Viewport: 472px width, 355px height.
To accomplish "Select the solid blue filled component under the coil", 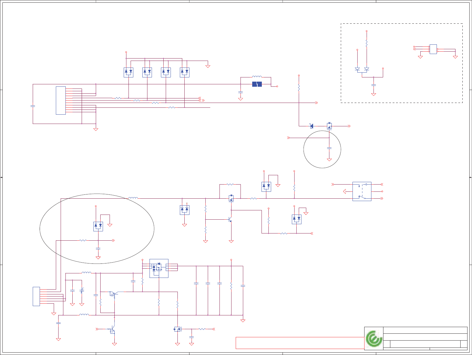I will pyautogui.click(x=257, y=84).
